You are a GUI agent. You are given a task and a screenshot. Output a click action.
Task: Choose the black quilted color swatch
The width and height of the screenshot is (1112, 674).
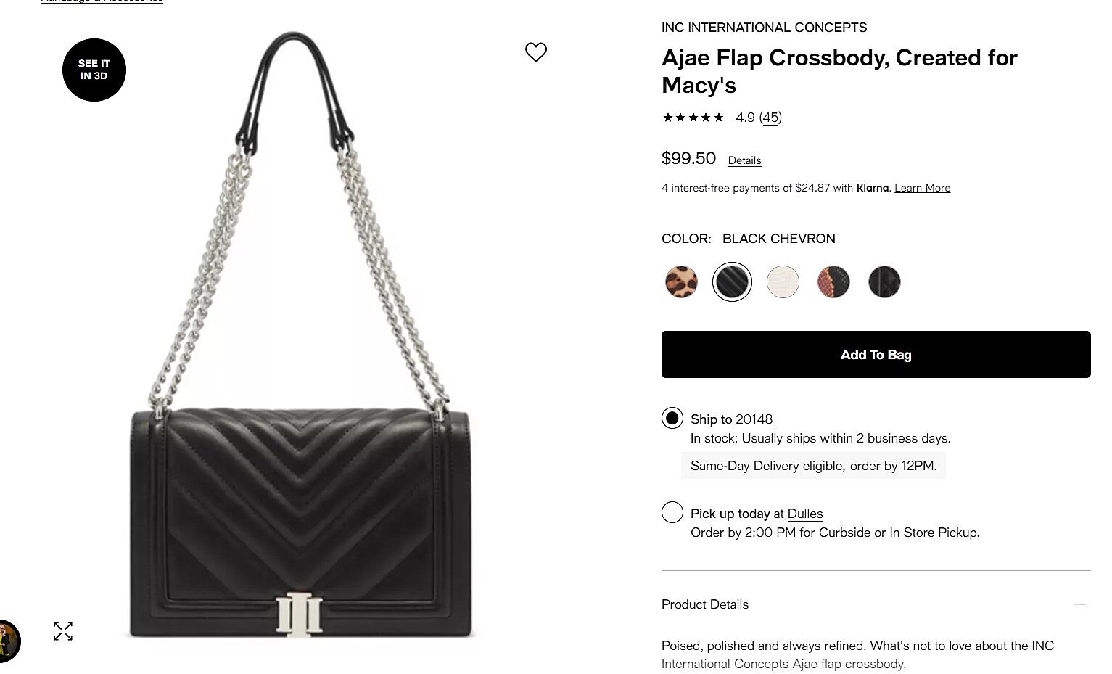click(x=884, y=282)
